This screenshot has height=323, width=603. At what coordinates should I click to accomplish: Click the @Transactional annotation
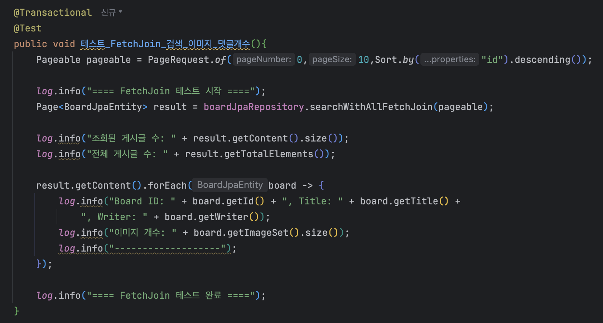[53, 13]
